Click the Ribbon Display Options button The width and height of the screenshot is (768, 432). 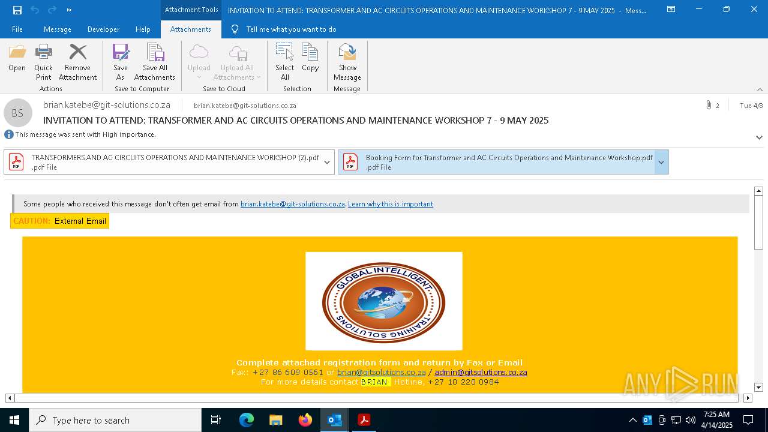[x=671, y=10]
